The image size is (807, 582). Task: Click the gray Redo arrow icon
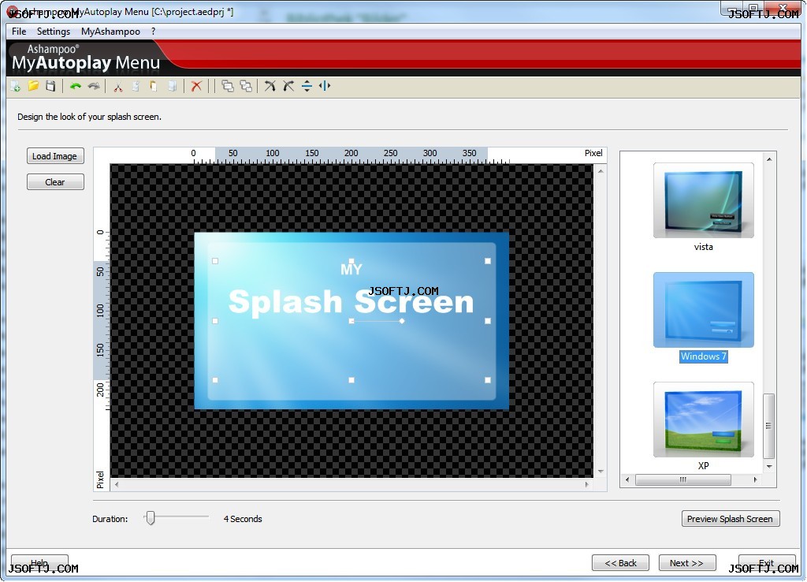94,86
